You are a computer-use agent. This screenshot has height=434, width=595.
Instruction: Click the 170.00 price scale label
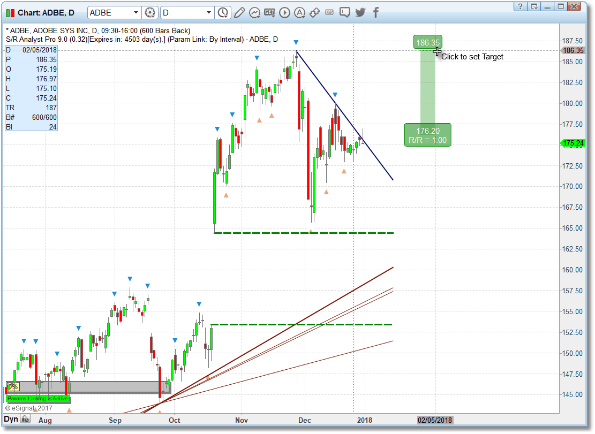tap(572, 186)
